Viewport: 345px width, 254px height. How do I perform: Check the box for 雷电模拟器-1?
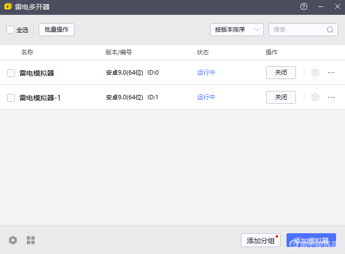coord(11,98)
